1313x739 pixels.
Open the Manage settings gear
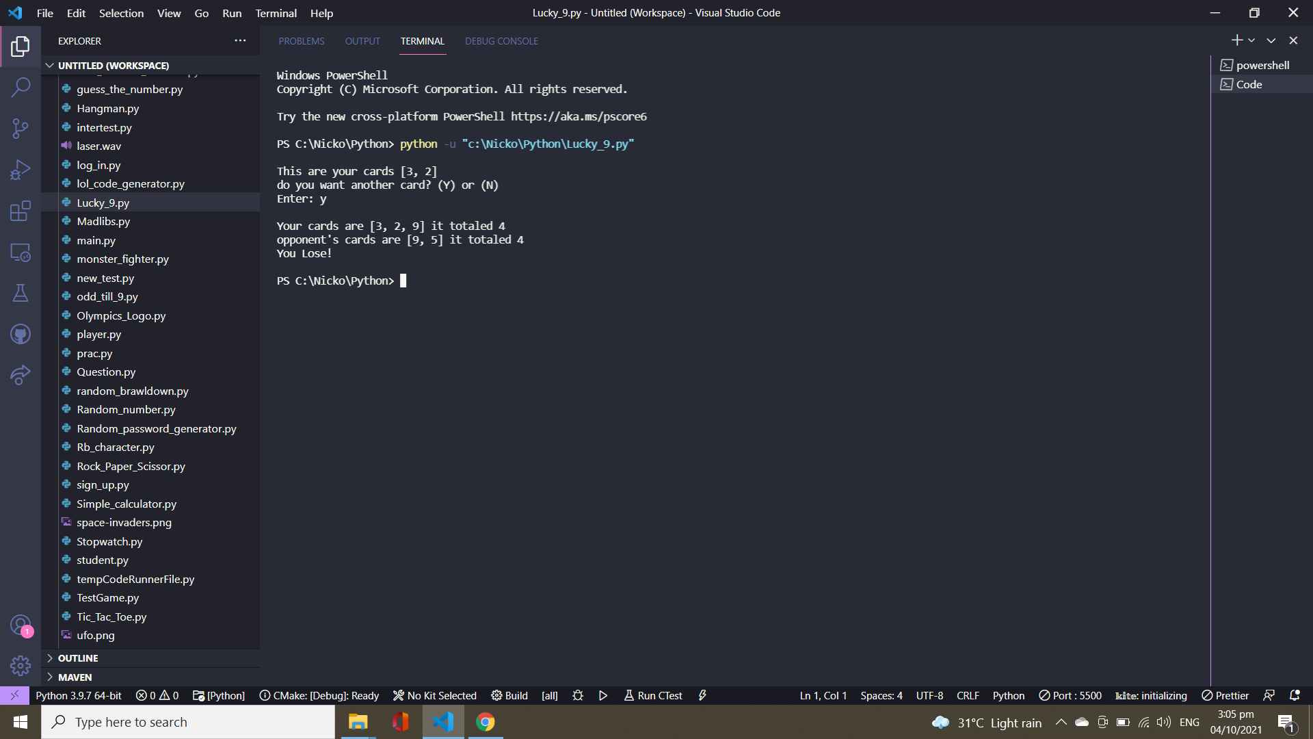pyautogui.click(x=21, y=666)
